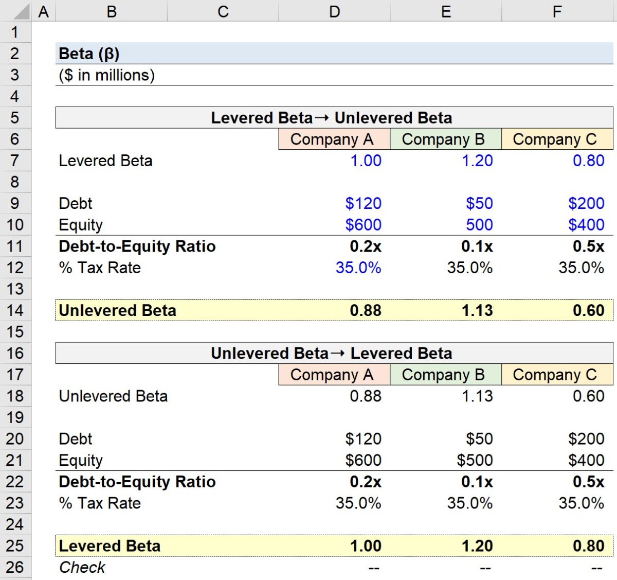Image resolution: width=617 pixels, height=580 pixels.
Task: Select Company C header in first table
Action: pyautogui.click(x=557, y=139)
